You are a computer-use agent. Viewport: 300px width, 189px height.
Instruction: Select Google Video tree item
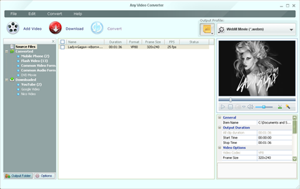[x=30, y=89]
